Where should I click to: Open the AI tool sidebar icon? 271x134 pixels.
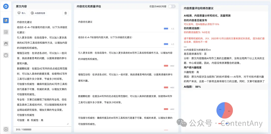pyautogui.click(x=6, y=32)
